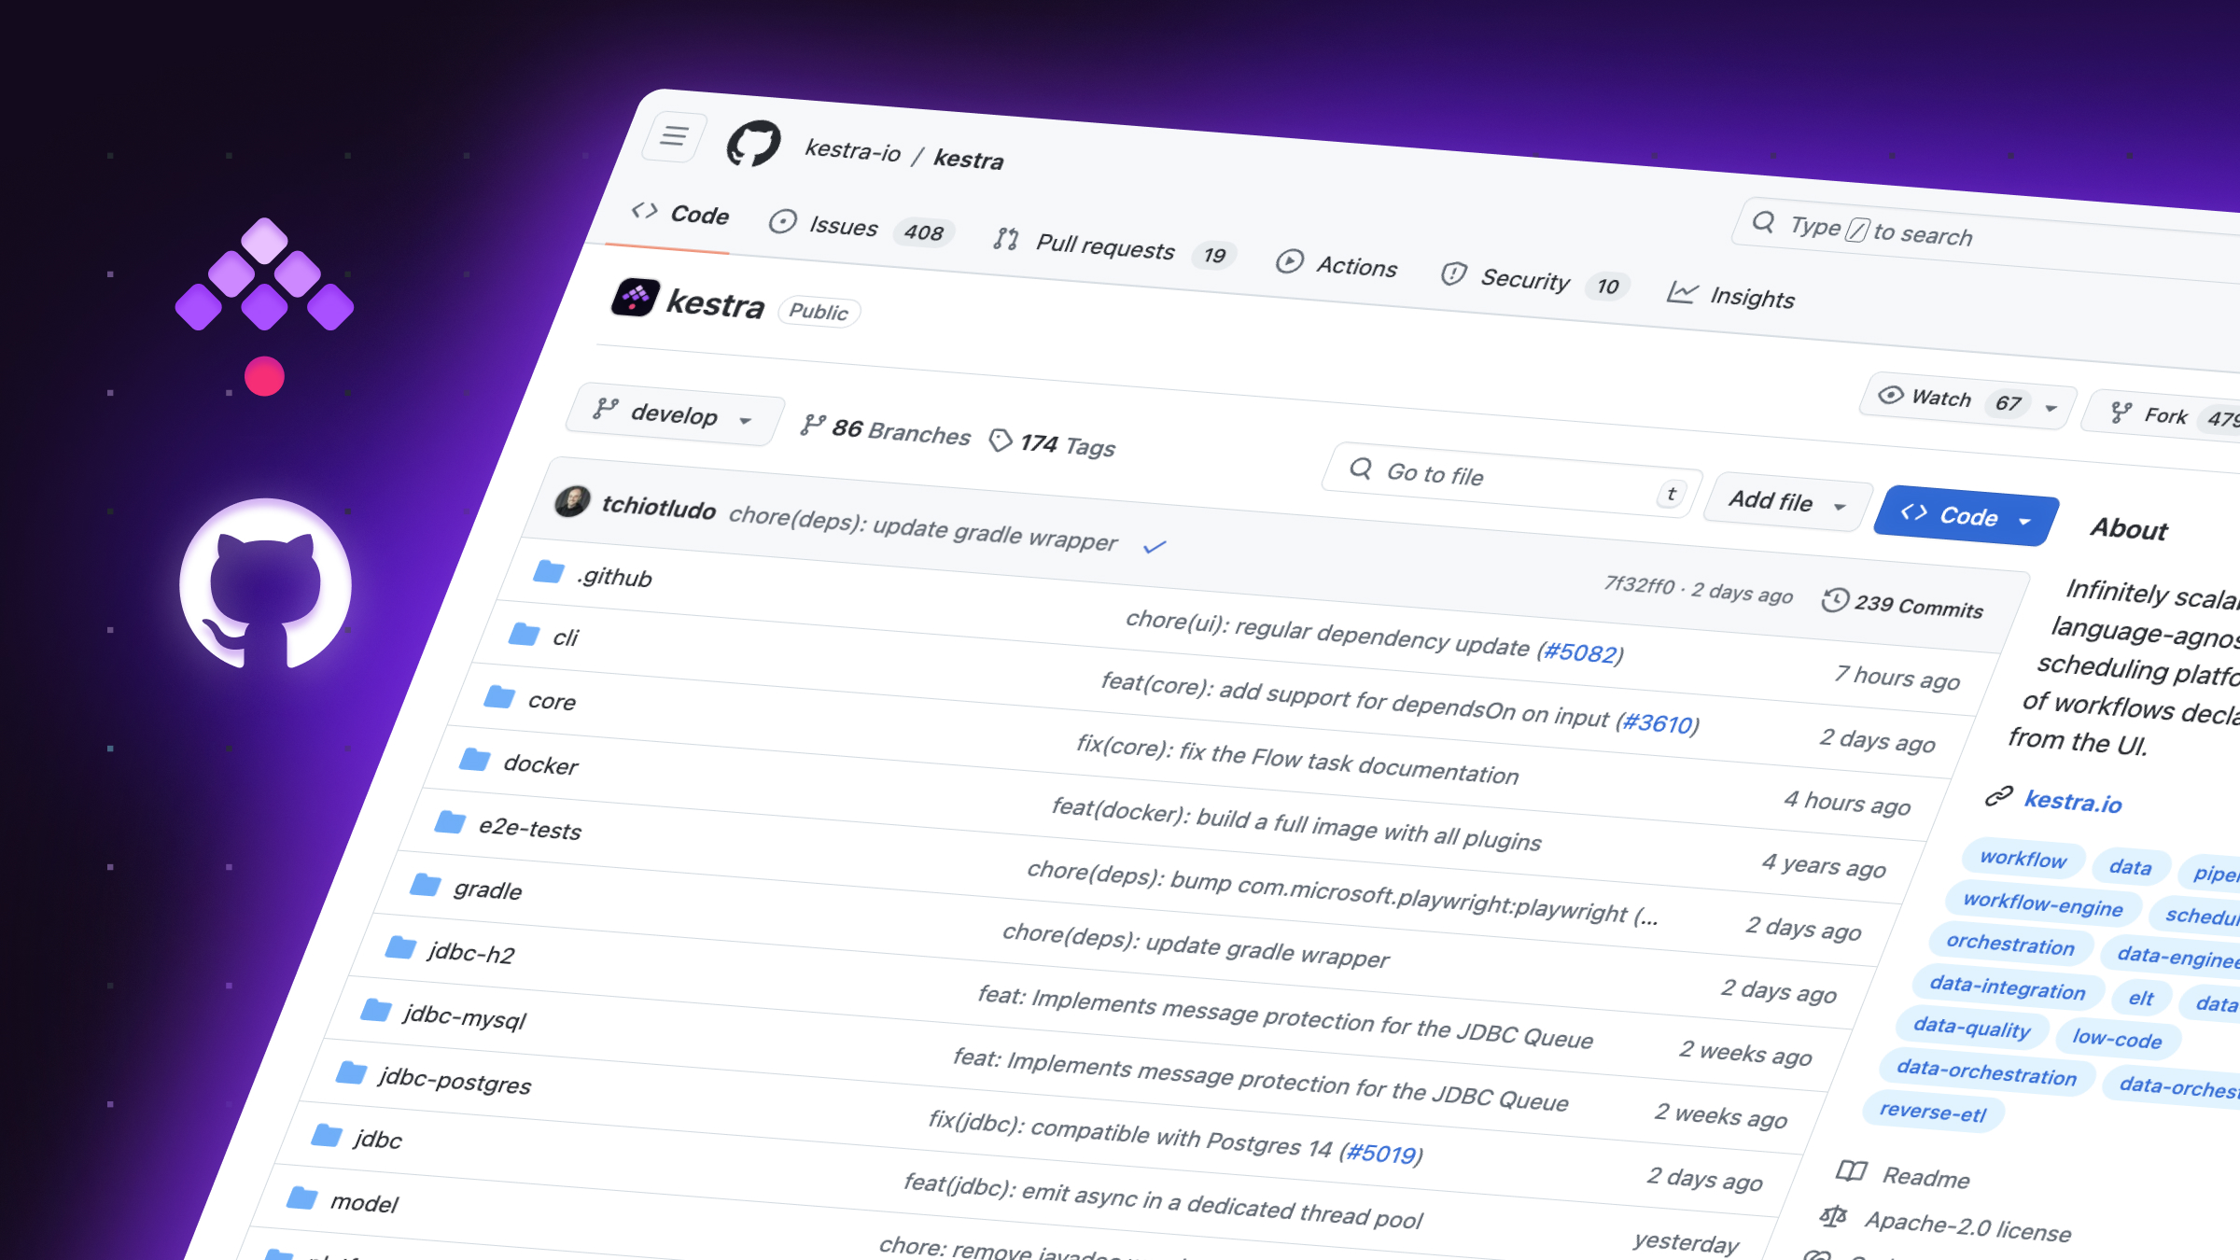Click the Security shield icon

pos(1452,269)
